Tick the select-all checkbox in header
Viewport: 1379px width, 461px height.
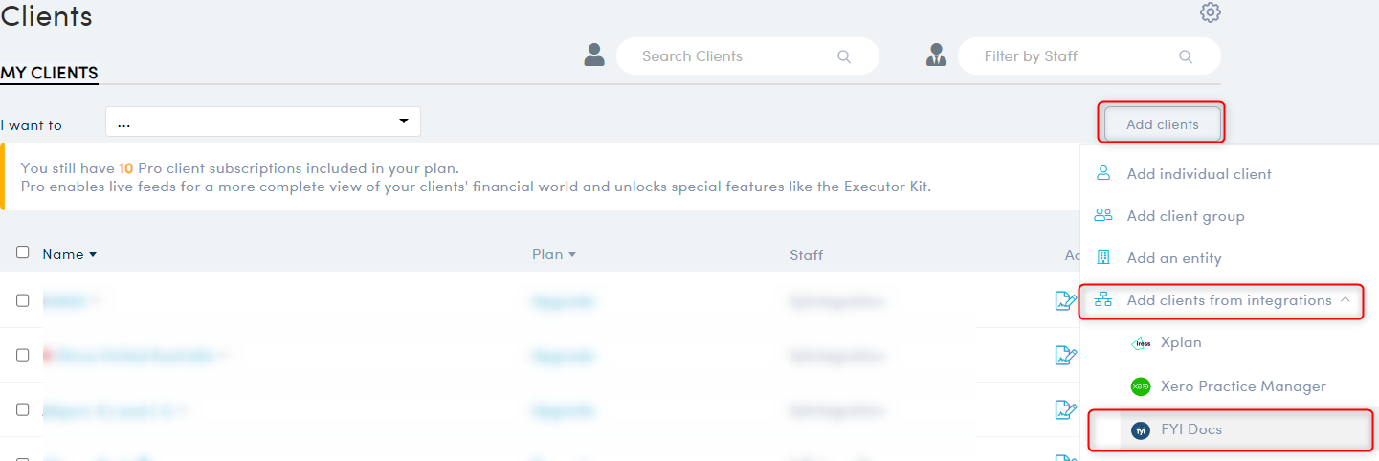(23, 252)
